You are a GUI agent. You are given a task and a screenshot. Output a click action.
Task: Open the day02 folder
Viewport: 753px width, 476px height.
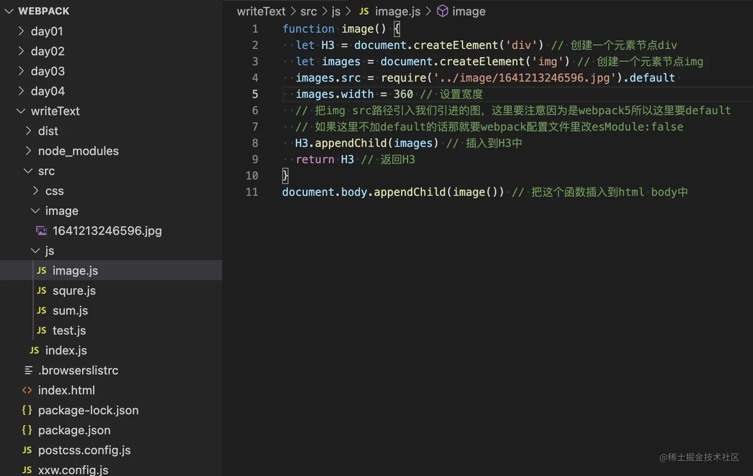pos(47,51)
